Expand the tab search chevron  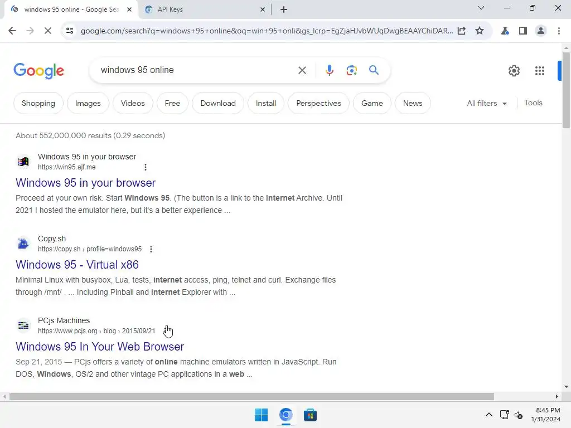(x=481, y=8)
